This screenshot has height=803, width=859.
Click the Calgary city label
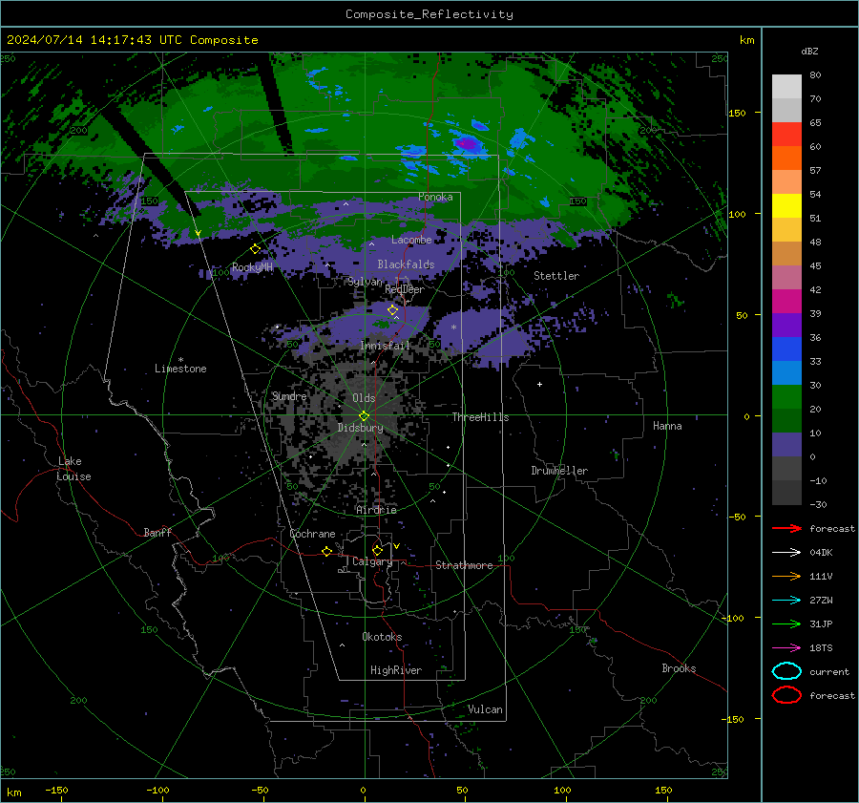point(372,561)
